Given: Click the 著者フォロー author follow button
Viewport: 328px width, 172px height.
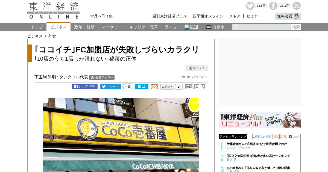Looking at the screenshot, I should (x=102, y=77).
